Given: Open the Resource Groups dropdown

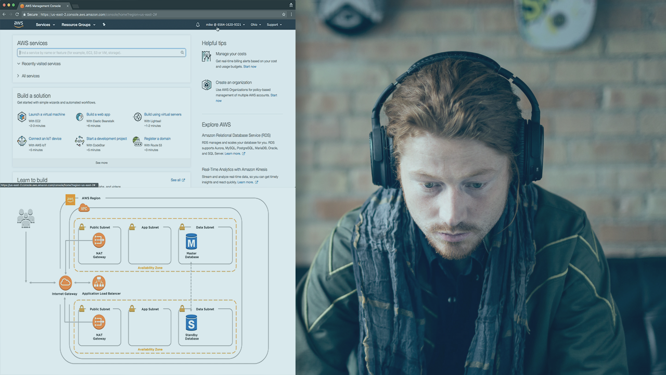Looking at the screenshot, I should click(x=78, y=24).
